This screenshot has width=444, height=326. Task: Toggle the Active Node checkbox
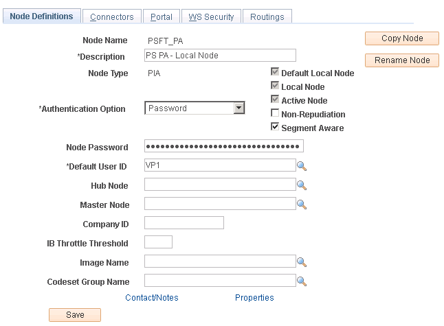[x=275, y=100]
